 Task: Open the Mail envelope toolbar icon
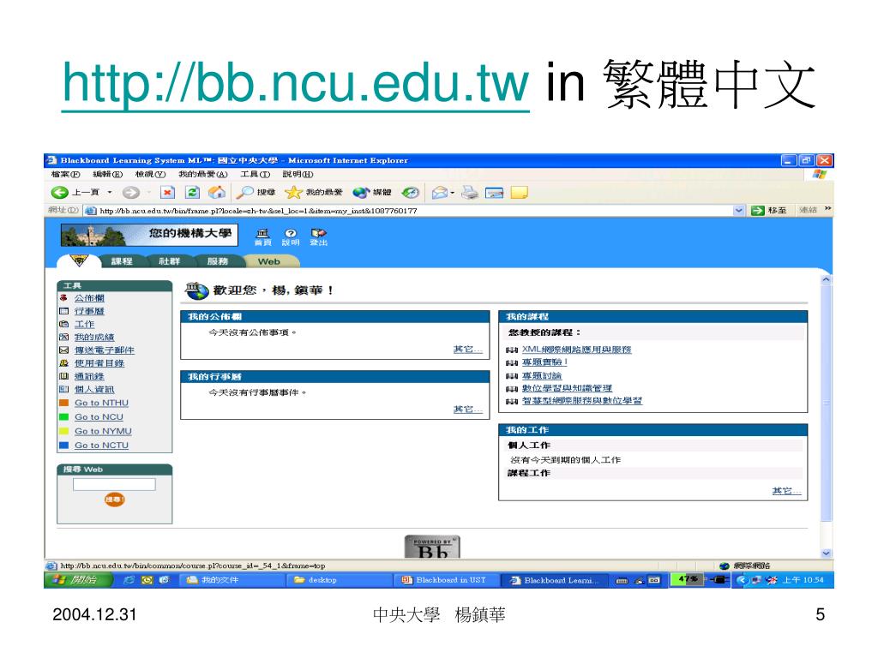click(x=439, y=193)
